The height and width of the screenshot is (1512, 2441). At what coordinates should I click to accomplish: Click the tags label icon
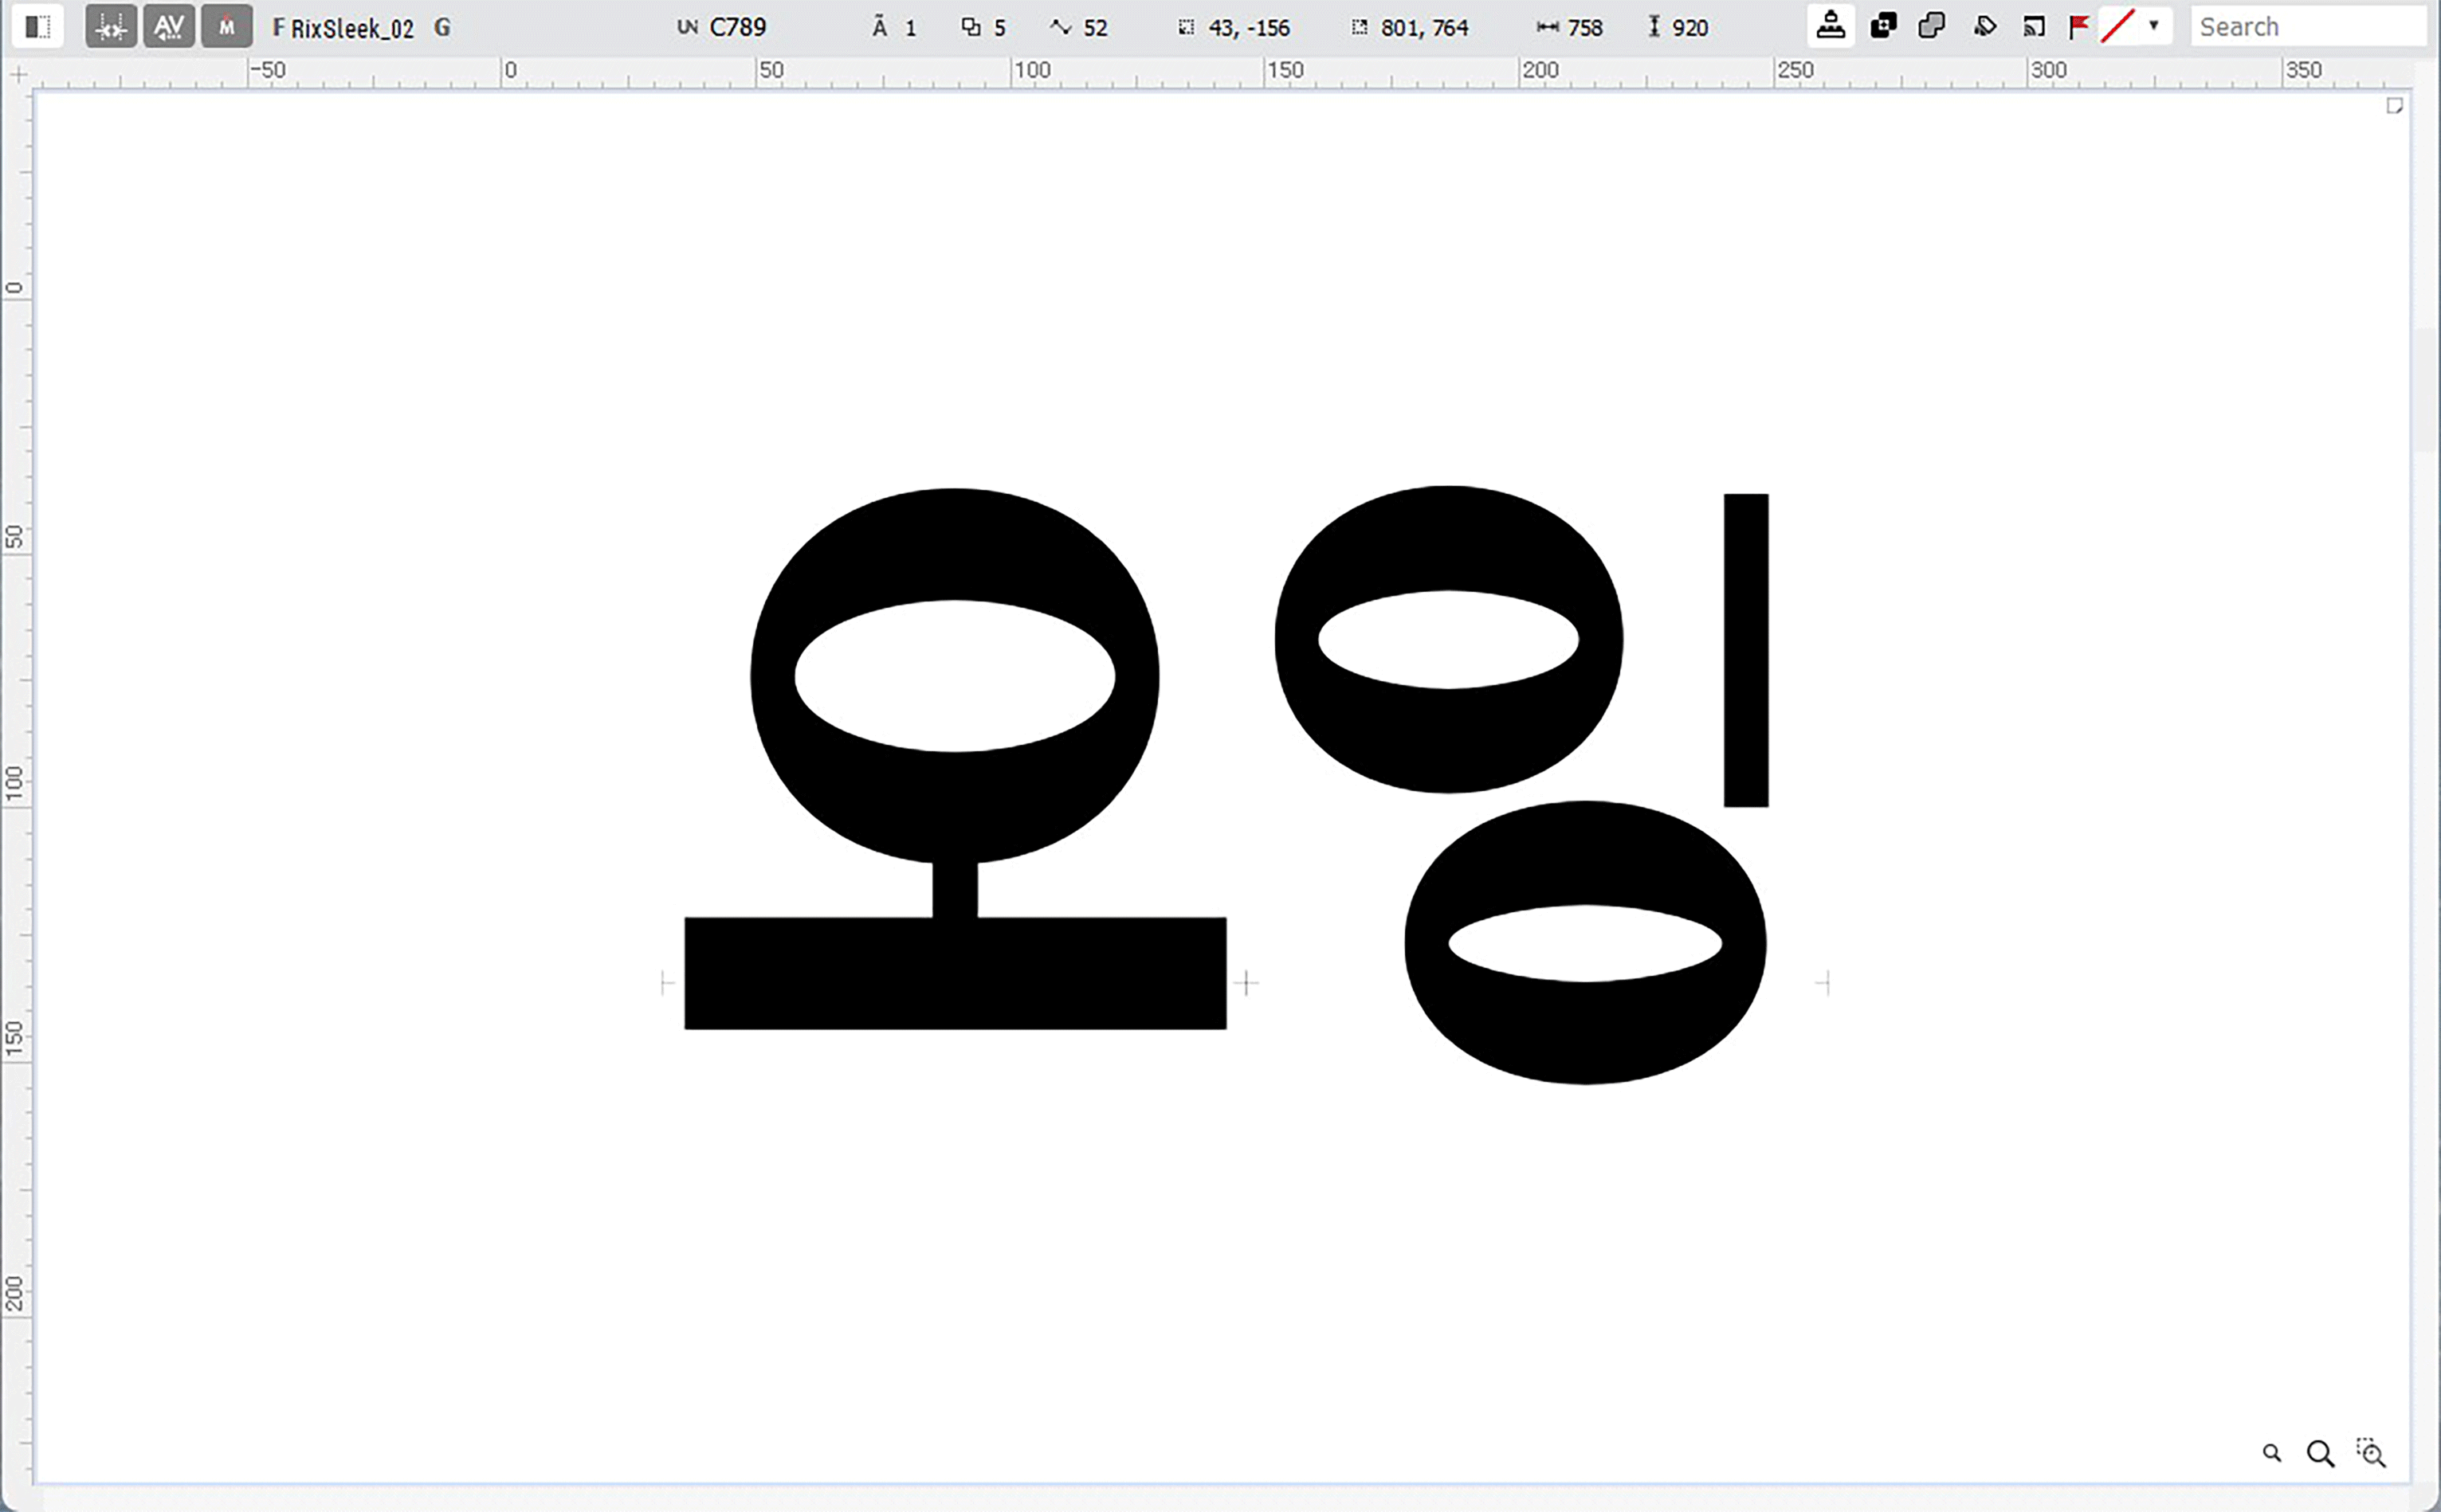coord(1985,27)
